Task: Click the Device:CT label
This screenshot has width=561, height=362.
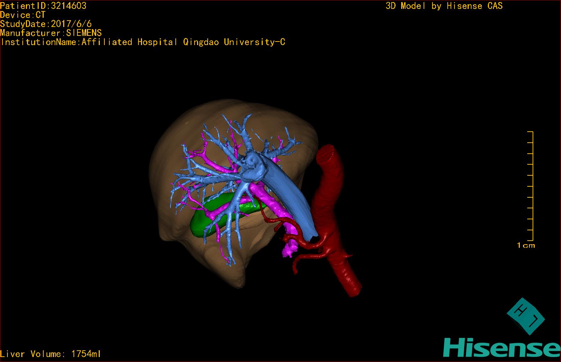Action: tap(23, 15)
